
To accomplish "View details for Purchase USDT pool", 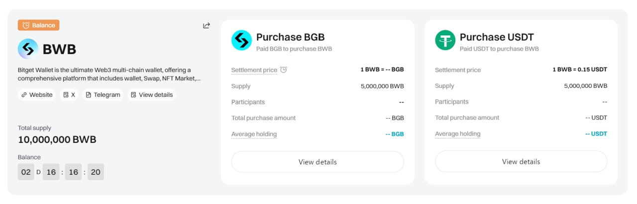I will [x=521, y=162].
